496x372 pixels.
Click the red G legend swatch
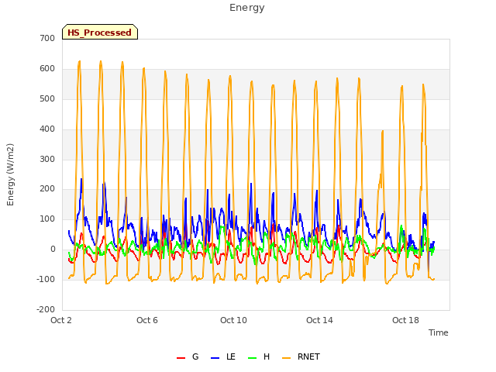tap(181, 358)
